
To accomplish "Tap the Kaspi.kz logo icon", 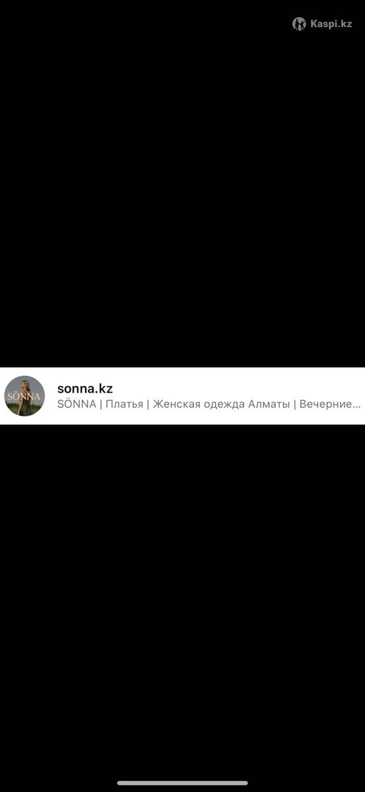I will point(299,24).
